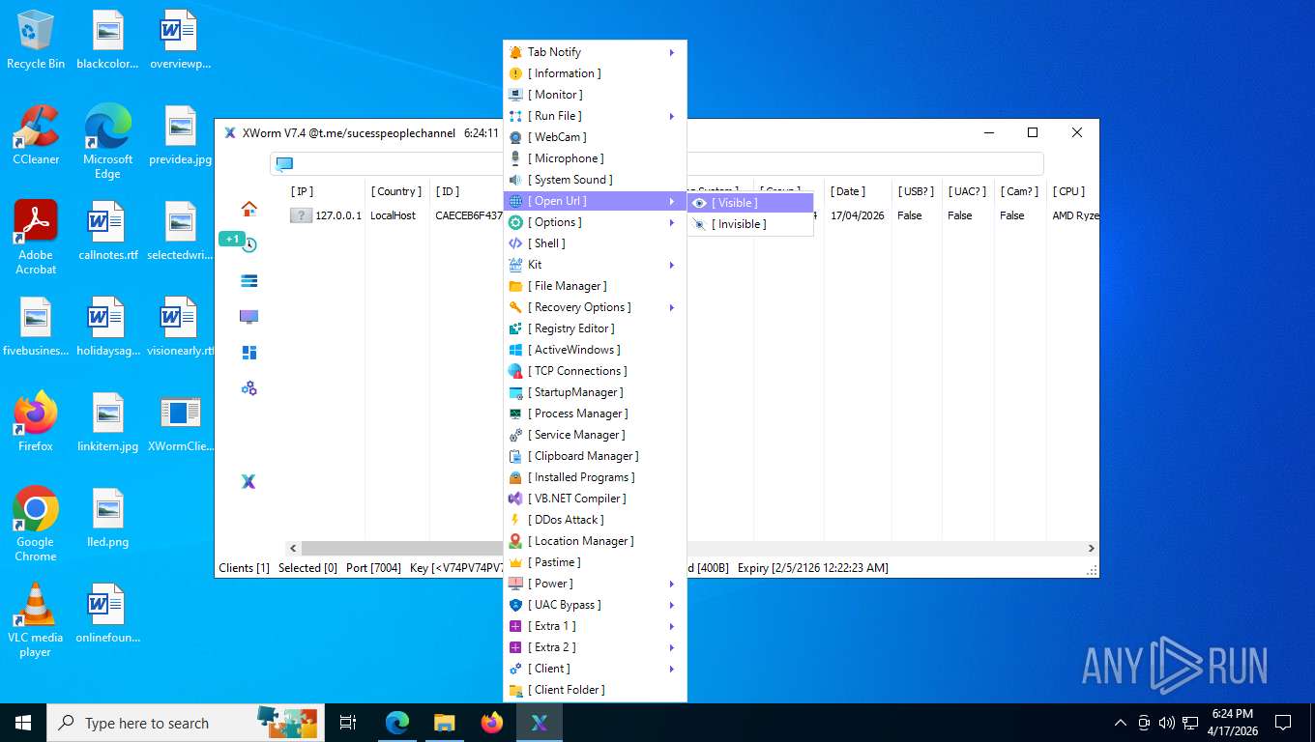Expand the Power submenu
Viewport: 1315px width, 742px height.
point(595,584)
